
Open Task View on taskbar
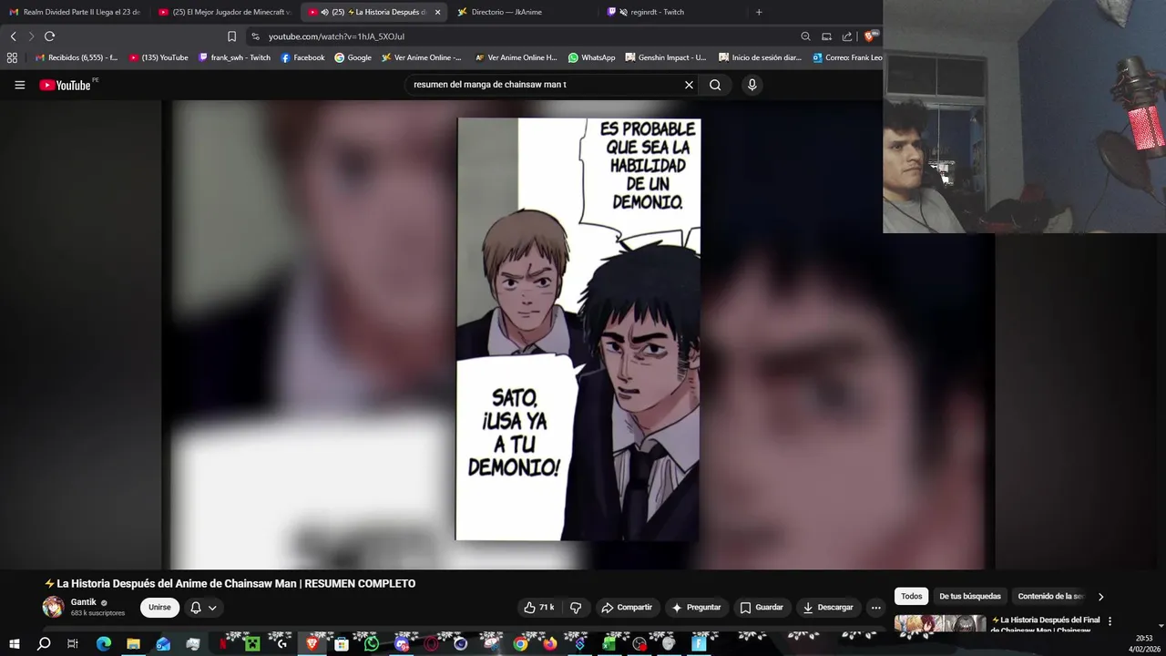click(x=73, y=644)
